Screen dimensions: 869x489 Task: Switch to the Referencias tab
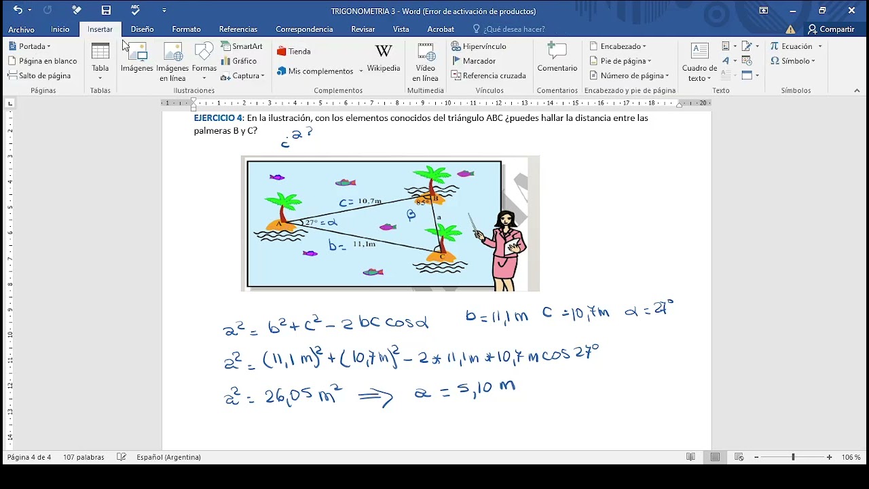(x=238, y=29)
